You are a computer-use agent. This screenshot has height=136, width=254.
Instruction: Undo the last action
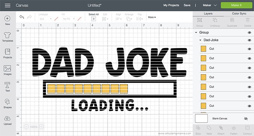(x=22, y=17)
